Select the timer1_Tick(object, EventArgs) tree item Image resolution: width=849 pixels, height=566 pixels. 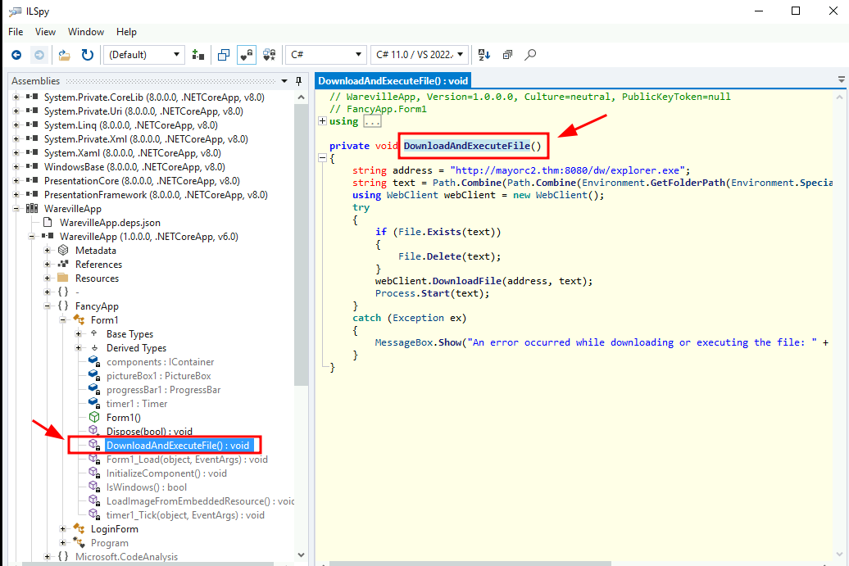[x=185, y=515]
